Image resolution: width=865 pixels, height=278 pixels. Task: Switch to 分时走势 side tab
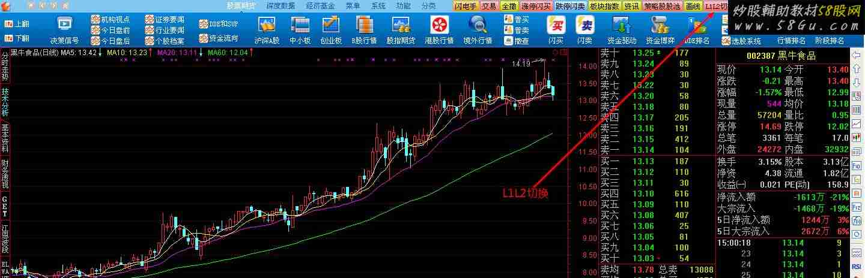coord(5,67)
